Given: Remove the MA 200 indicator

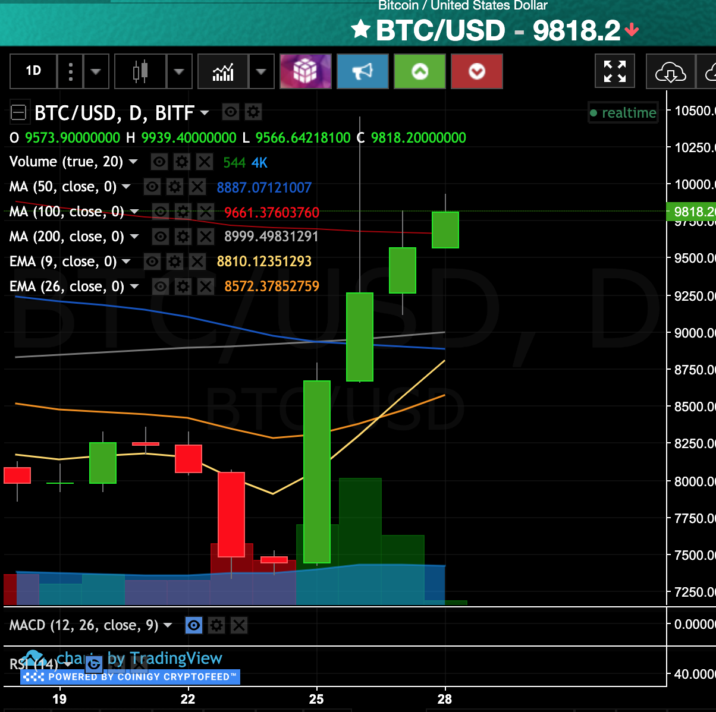Looking at the screenshot, I should 205,237.
